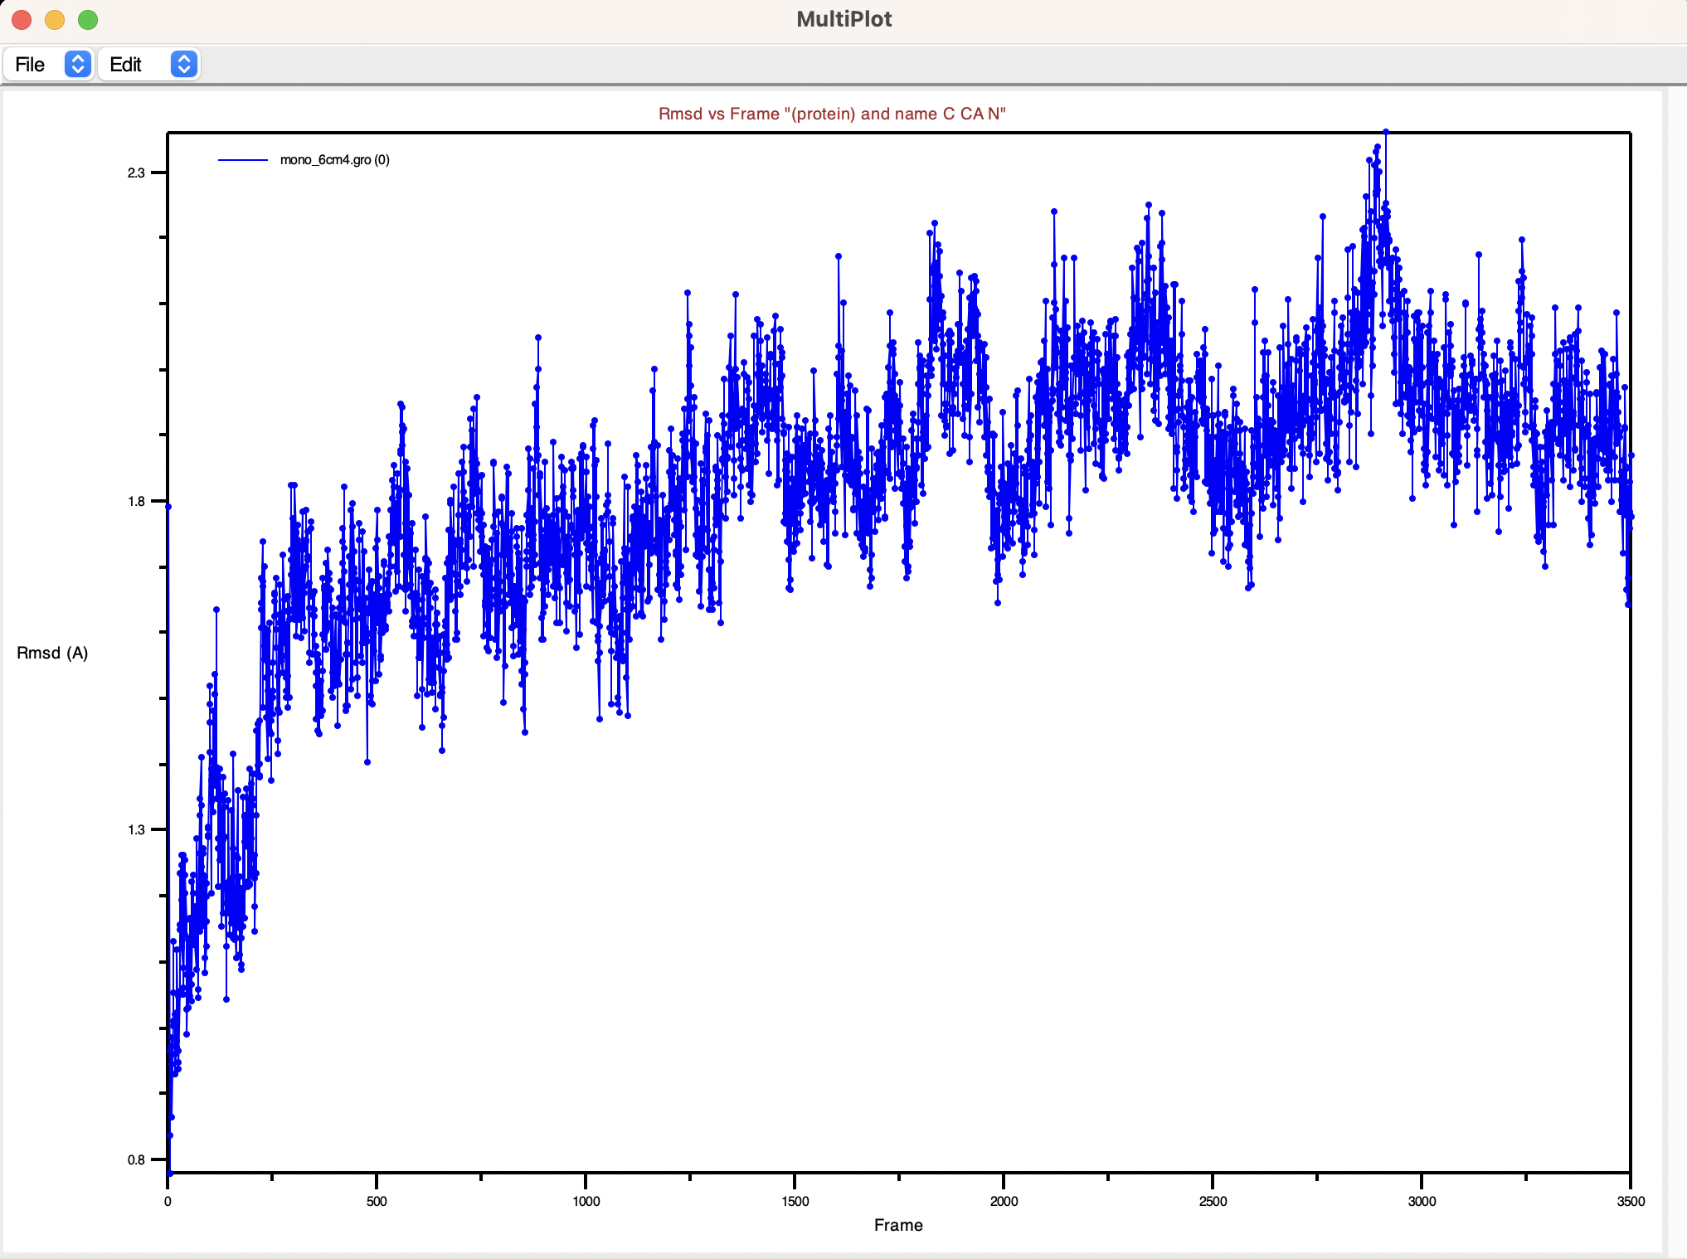The height and width of the screenshot is (1259, 1687).
Task: Click the Rmsd (A) axis label
Action: (x=52, y=653)
